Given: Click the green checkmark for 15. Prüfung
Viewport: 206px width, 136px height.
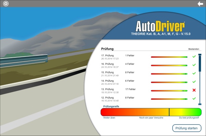Looking at the screenshot, I should click(x=194, y=73).
